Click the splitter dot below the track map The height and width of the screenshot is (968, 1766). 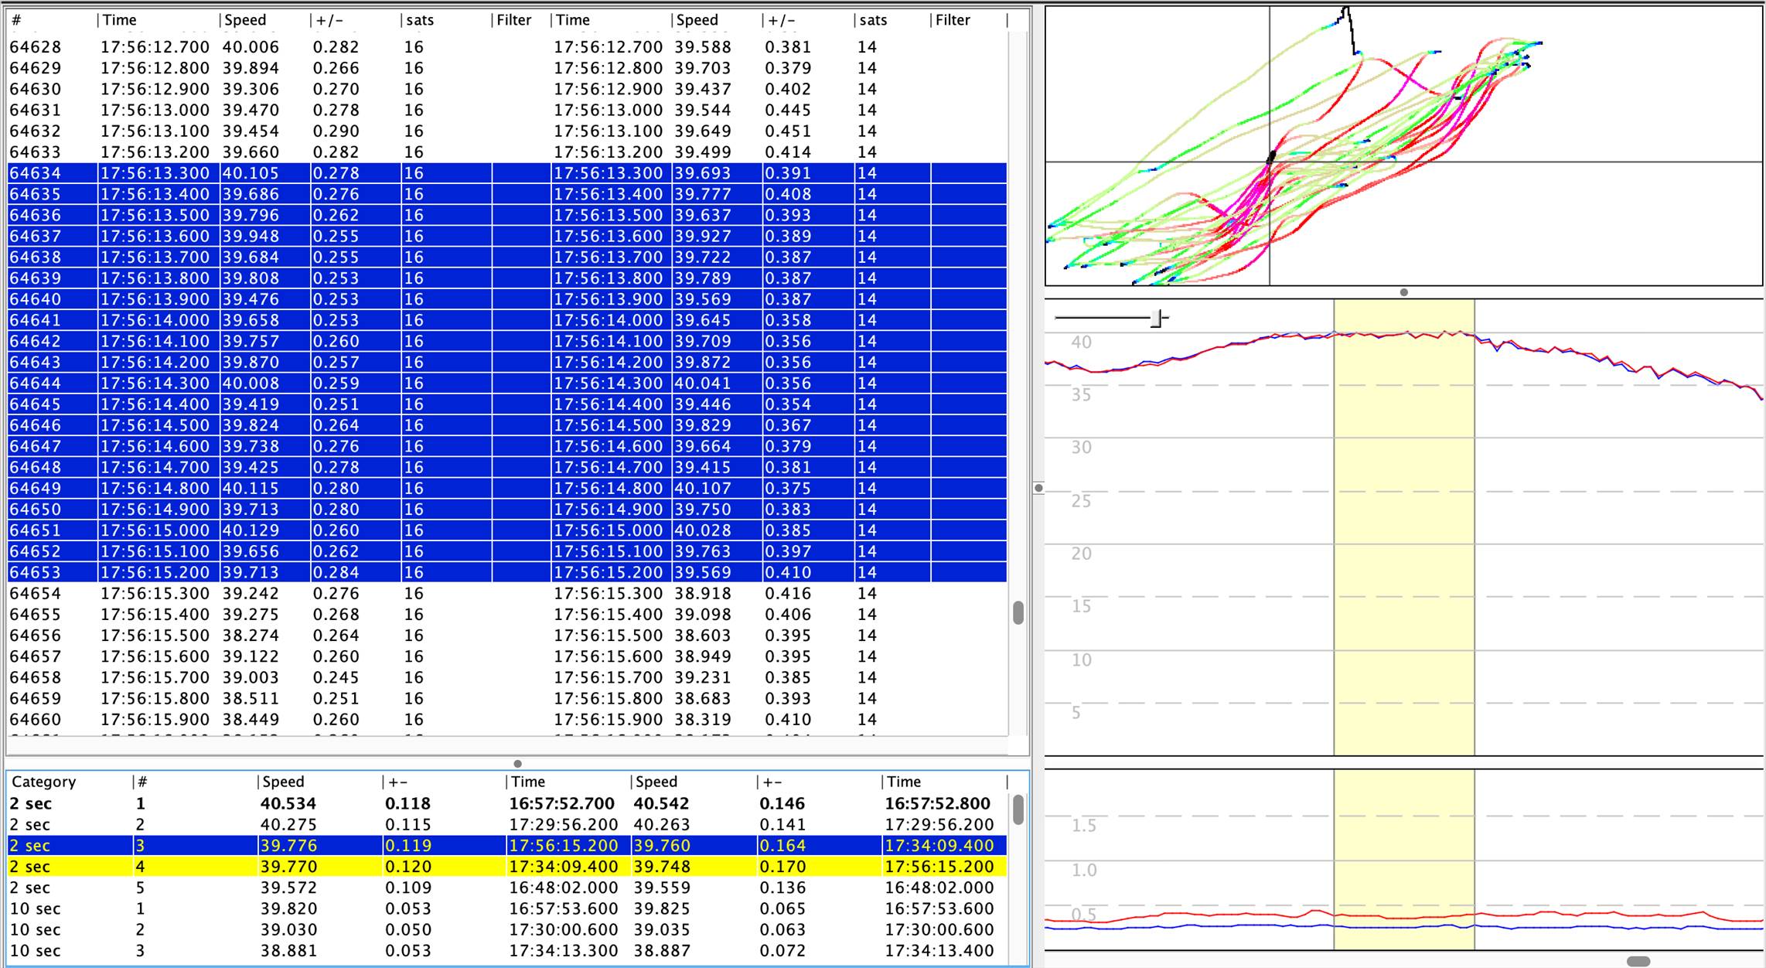(x=1403, y=292)
